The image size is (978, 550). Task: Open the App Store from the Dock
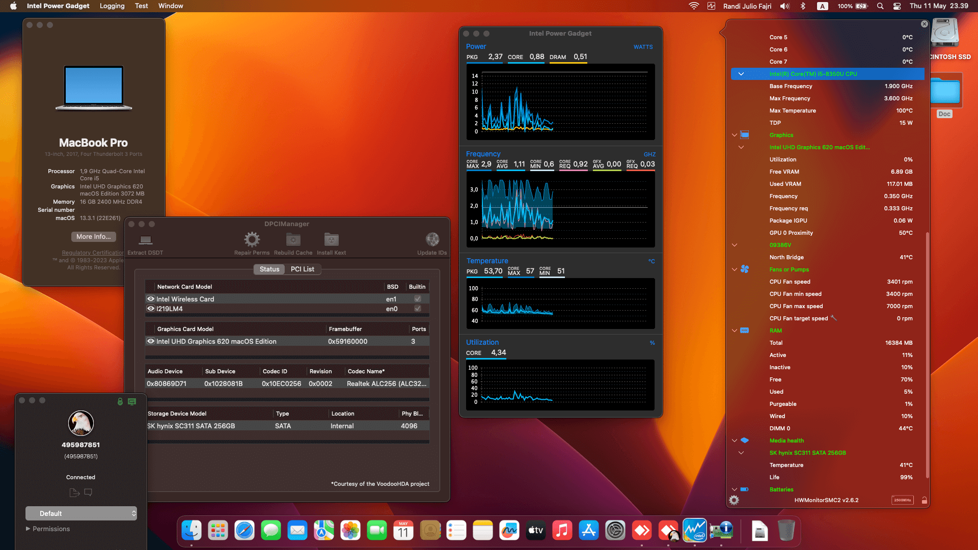click(589, 531)
